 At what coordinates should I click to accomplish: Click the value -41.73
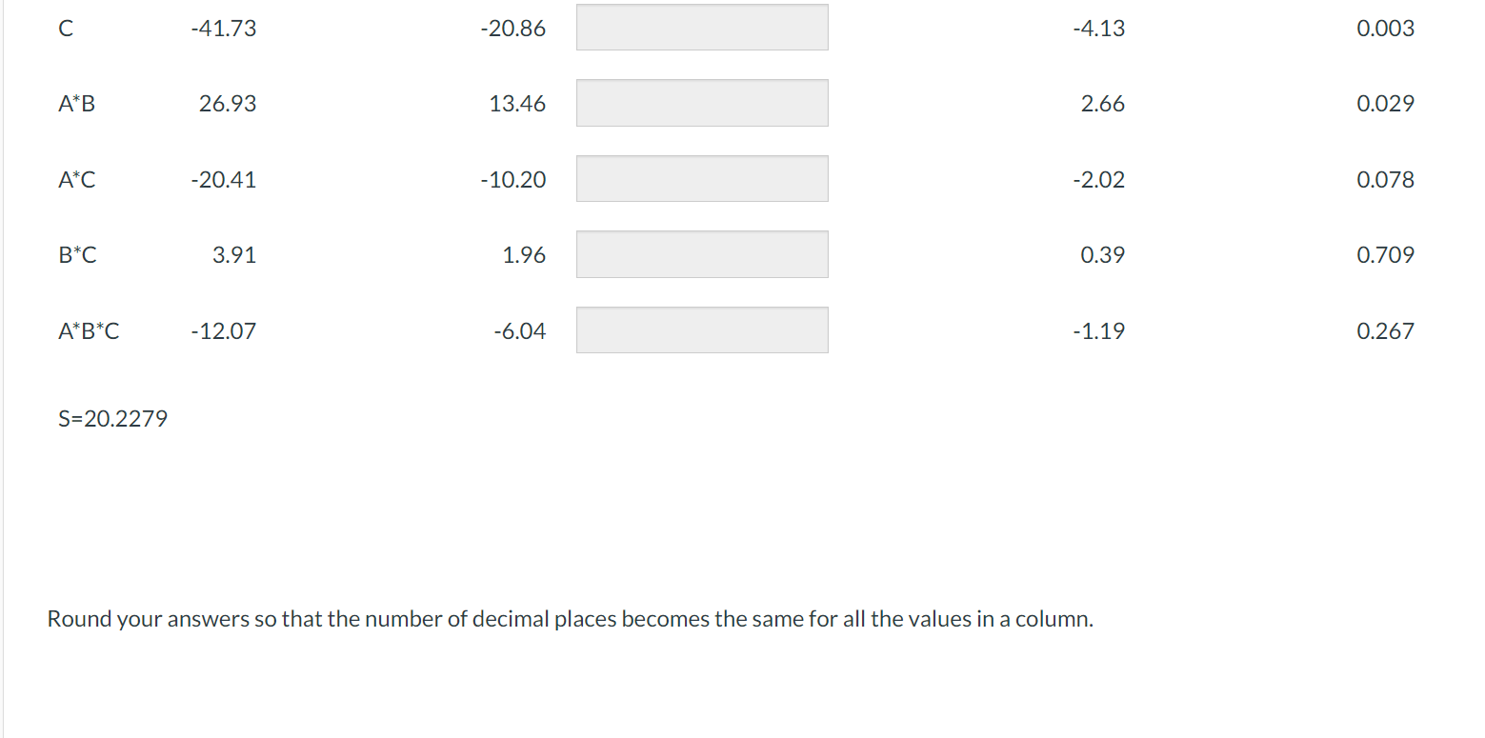[224, 28]
